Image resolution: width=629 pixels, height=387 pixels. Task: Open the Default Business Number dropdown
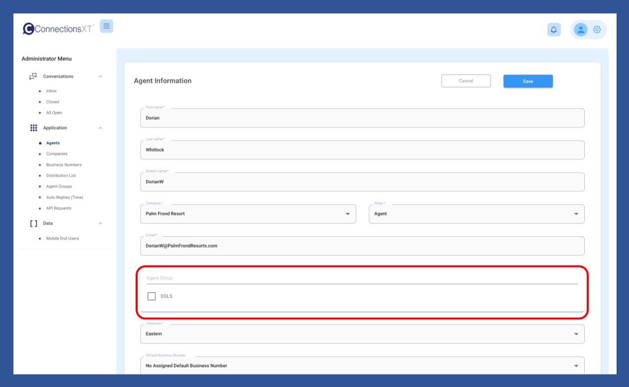(362, 366)
